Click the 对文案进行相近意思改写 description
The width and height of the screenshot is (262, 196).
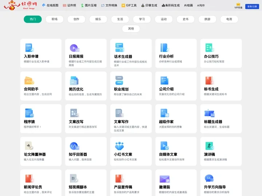[83, 127]
